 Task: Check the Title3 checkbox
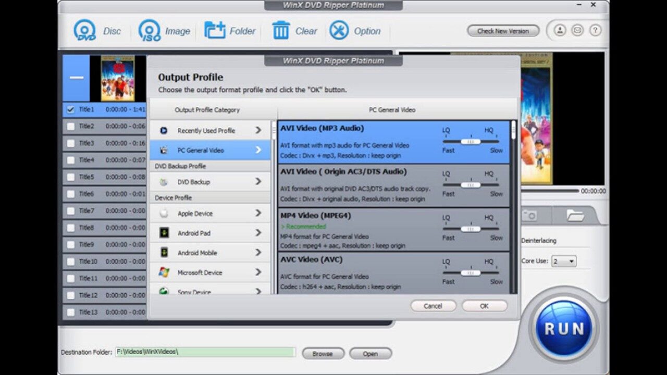pyautogui.click(x=70, y=143)
